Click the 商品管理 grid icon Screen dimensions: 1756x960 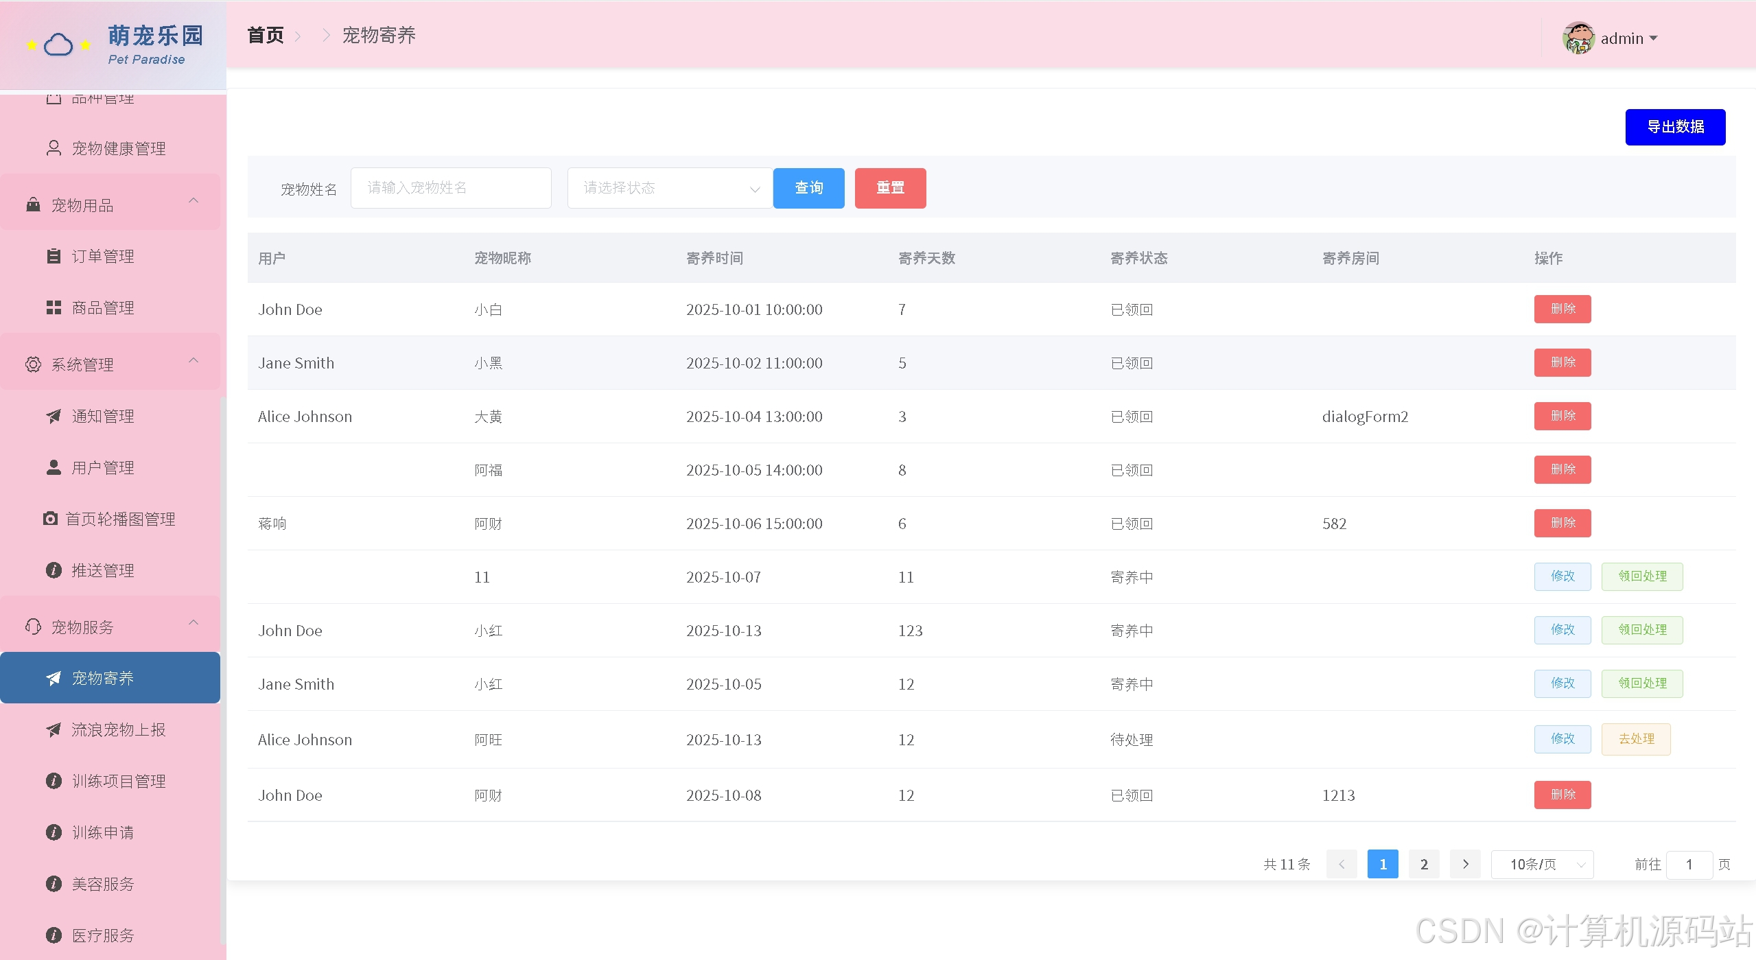click(x=54, y=307)
